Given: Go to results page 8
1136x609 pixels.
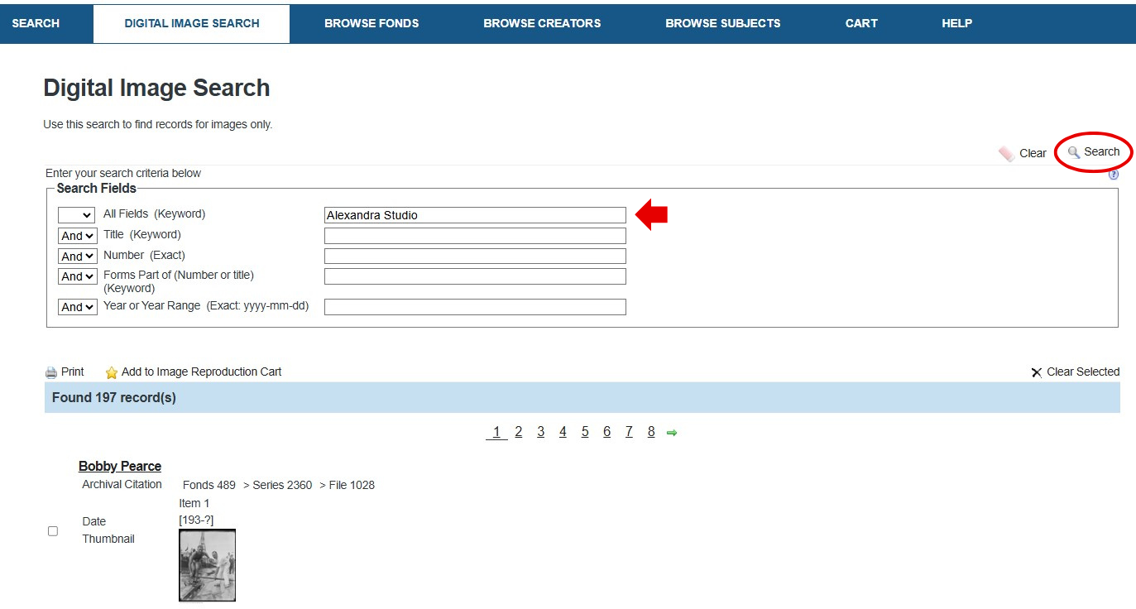Looking at the screenshot, I should pos(651,432).
